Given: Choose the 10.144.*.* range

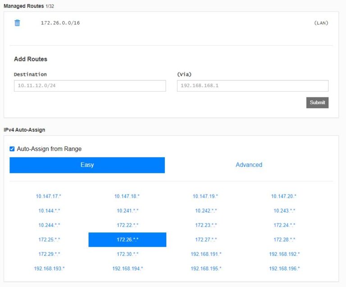Looking at the screenshot, I should pyautogui.click(x=49, y=211).
